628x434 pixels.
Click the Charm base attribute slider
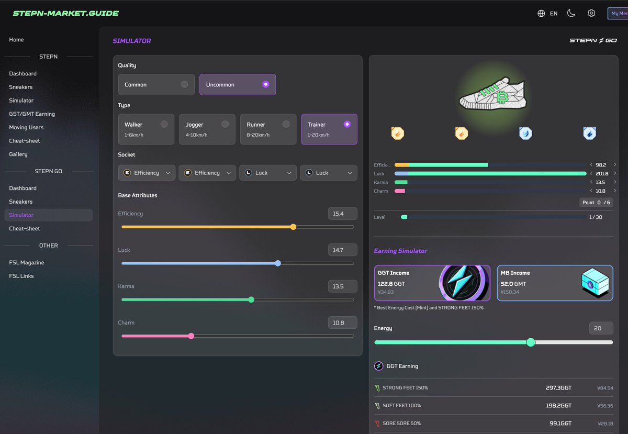[x=238, y=336]
